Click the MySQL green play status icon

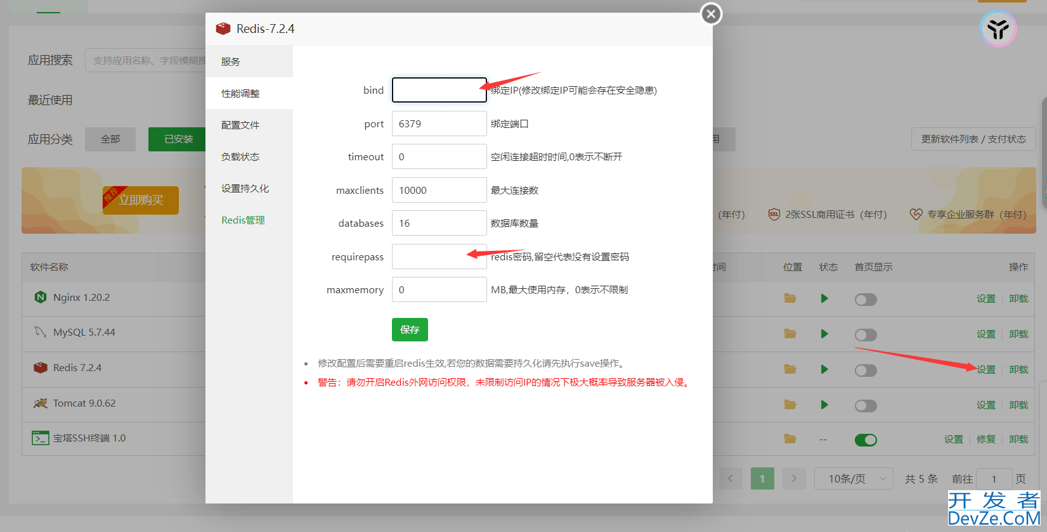[x=824, y=334]
